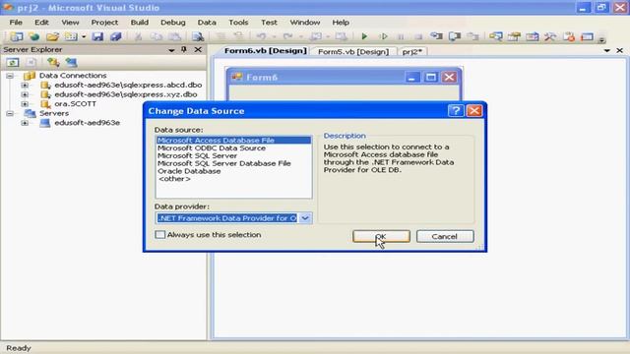This screenshot has height=354, width=630.
Task: Open the Object Browser toolbar icon
Action: [533, 37]
